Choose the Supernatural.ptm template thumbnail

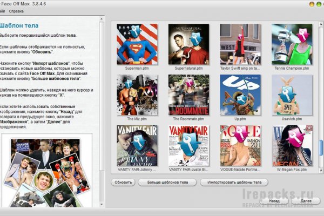pos(188,44)
